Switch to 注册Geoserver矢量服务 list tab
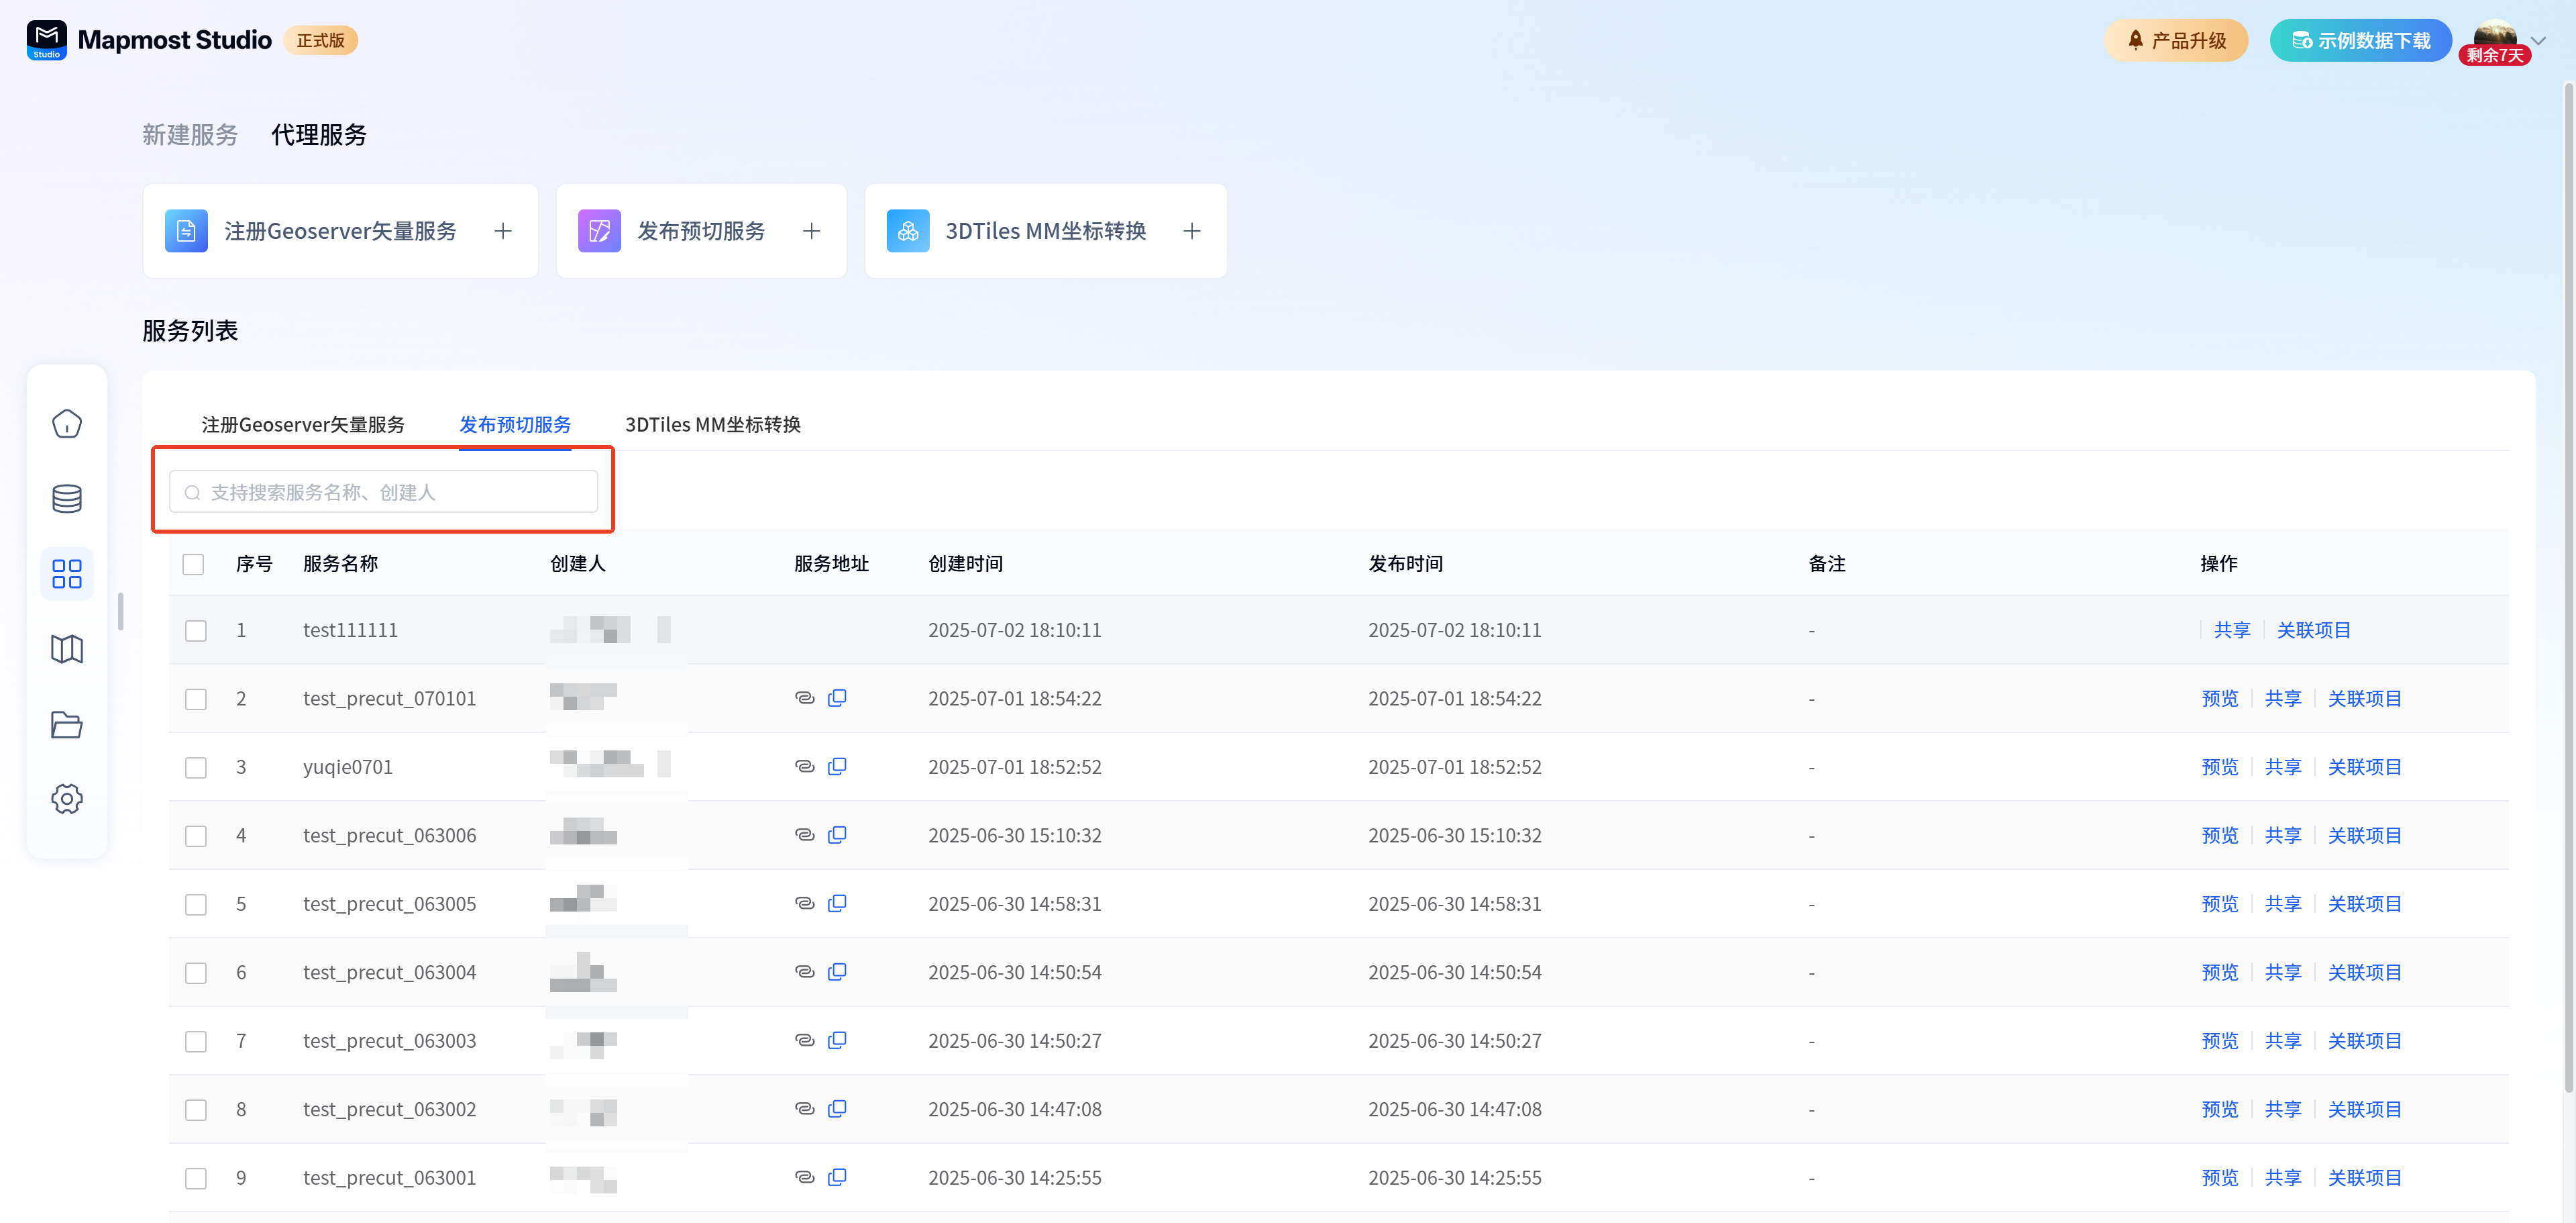 click(x=303, y=424)
